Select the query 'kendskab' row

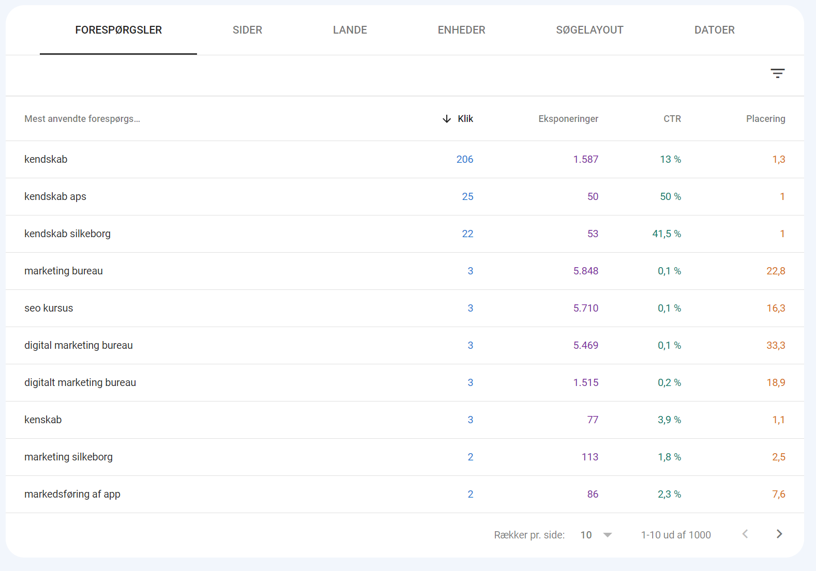pos(405,160)
